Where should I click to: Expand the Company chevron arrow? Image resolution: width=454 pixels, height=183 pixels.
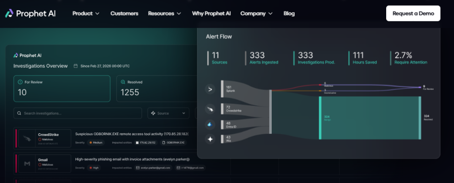tap(270, 14)
